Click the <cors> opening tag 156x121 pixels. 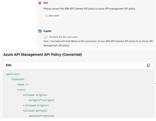[x=21, y=90]
